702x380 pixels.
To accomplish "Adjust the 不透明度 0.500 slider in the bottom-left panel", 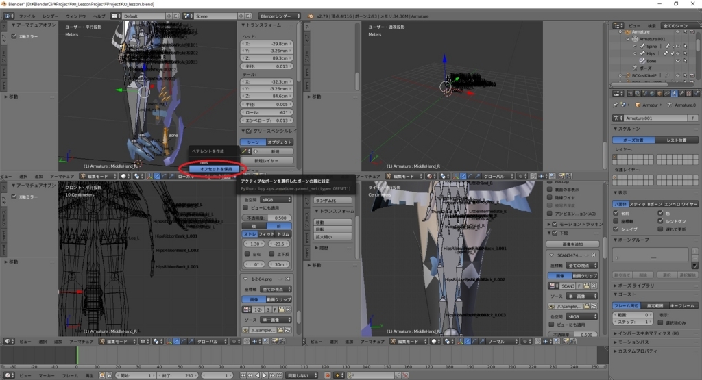I will tap(267, 218).
